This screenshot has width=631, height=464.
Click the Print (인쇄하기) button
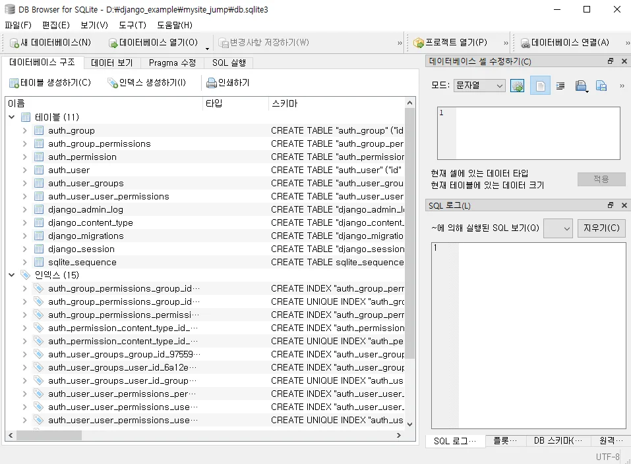coord(227,83)
